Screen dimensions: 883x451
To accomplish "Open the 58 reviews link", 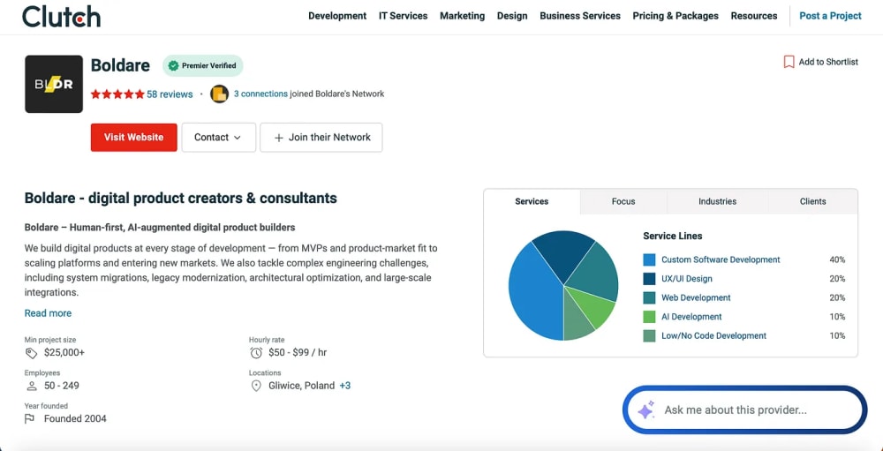I will 170,94.
